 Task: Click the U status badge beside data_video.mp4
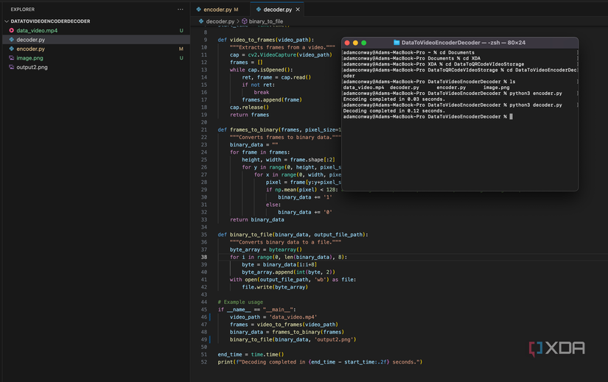tap(181, 30)
